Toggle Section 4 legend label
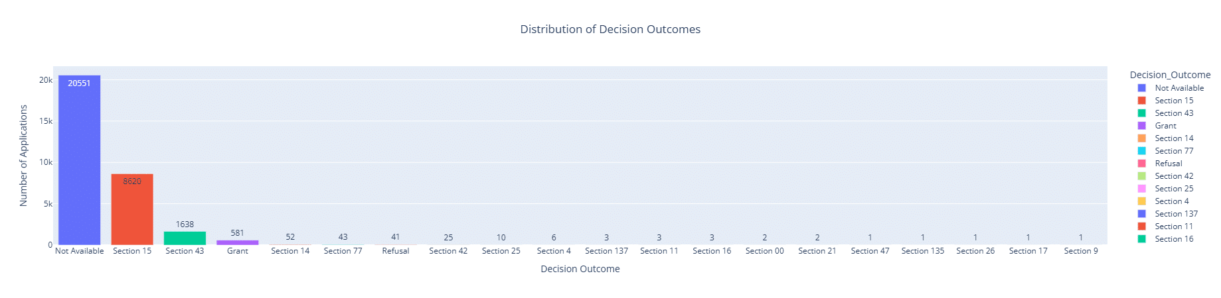Screen dimensions: 1221x298 [1171, 201]
